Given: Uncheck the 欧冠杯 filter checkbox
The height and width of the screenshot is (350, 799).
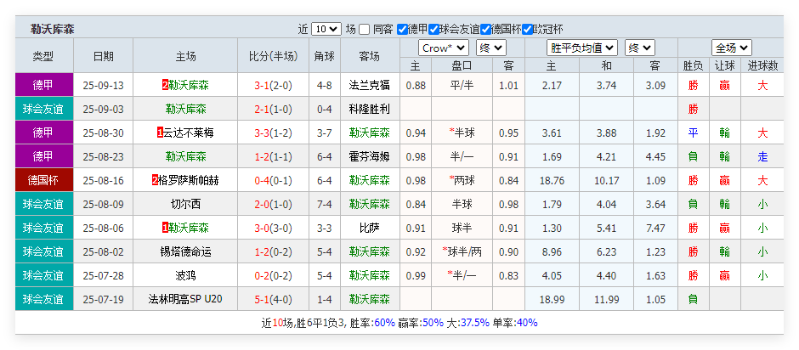Looking at the screenshot, I should coord(527,29).
